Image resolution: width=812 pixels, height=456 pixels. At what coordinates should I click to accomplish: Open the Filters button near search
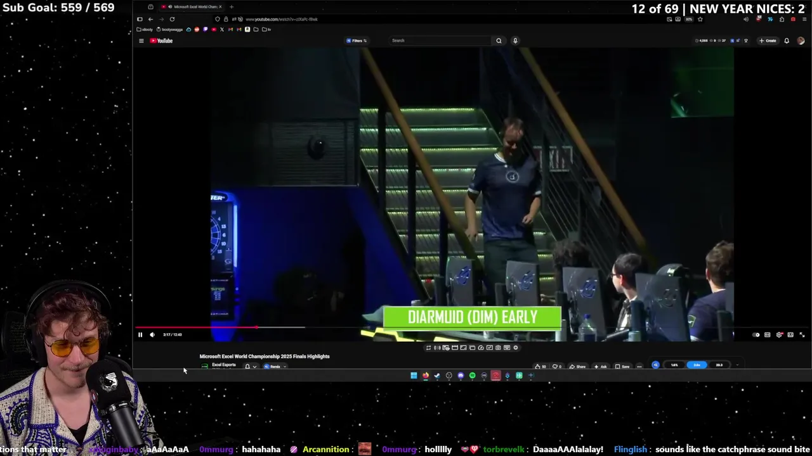click(x=357, y=41)
